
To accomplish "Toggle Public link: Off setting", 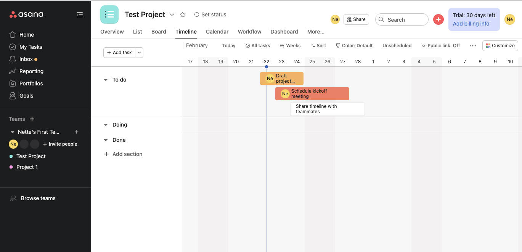I will click(441, 46).
